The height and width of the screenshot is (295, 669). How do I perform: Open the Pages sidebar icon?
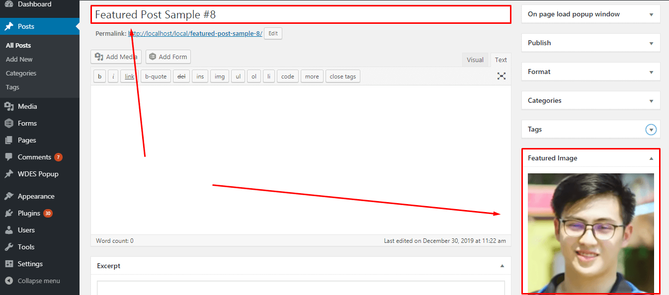tap(9, 140)
